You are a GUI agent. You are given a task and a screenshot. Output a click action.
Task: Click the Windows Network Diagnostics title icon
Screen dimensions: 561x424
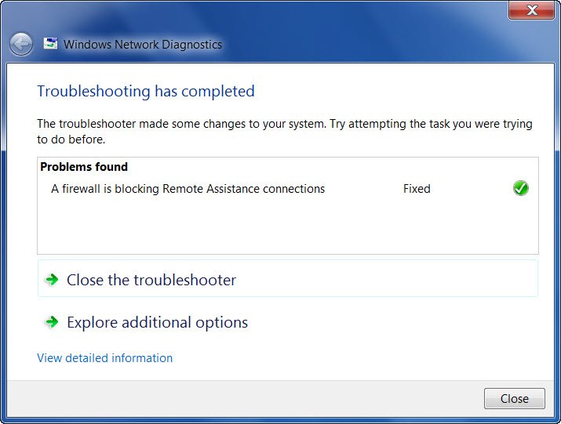pyautogui.click(x=50, y=43)
